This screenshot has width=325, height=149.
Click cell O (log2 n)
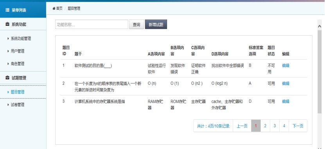219,84
